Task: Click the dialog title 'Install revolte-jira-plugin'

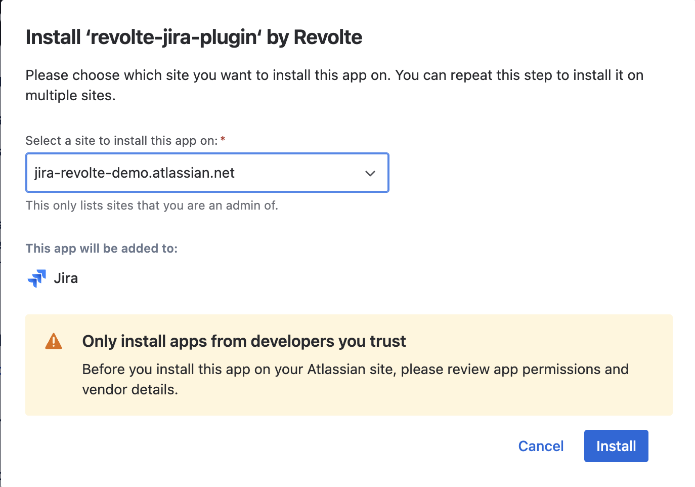Action: (194, 37)
